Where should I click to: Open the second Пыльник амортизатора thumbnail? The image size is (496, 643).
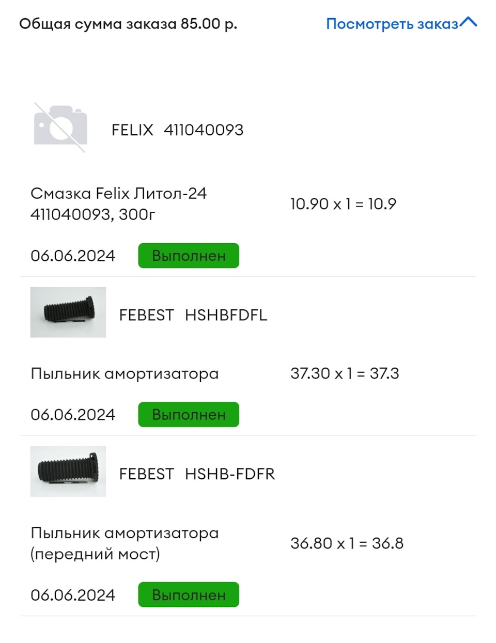(x=68, y=472)
